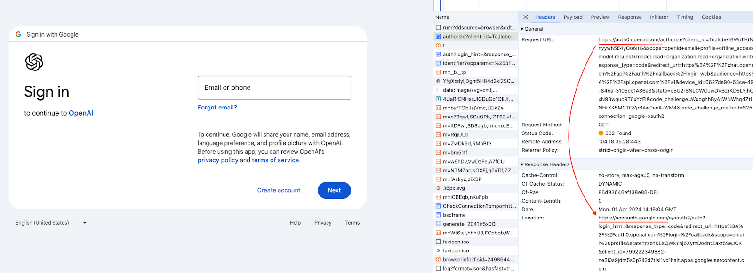Open the Headers tab

pyautogui.click(x=545, y=17)
